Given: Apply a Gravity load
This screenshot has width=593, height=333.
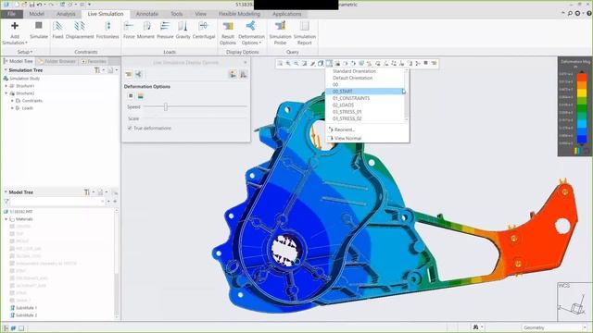Looking at the screenshot, I should click(x=183, y=30).
